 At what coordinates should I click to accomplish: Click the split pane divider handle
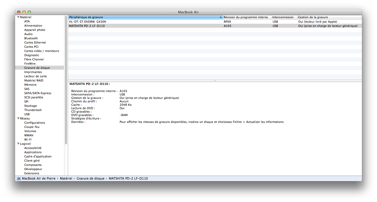tap(215, 81)
